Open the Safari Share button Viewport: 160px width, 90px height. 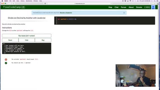point(151,3)
